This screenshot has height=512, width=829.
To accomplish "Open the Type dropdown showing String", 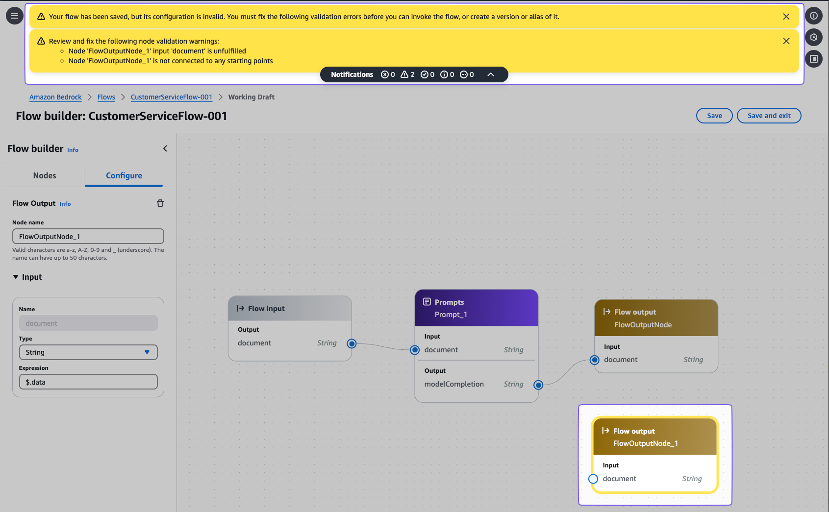I will [88, 352].
